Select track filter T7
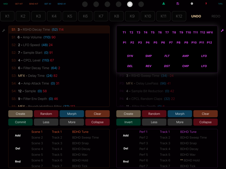The height and width of the screenshot is (169, 226). tap(167, 32)
